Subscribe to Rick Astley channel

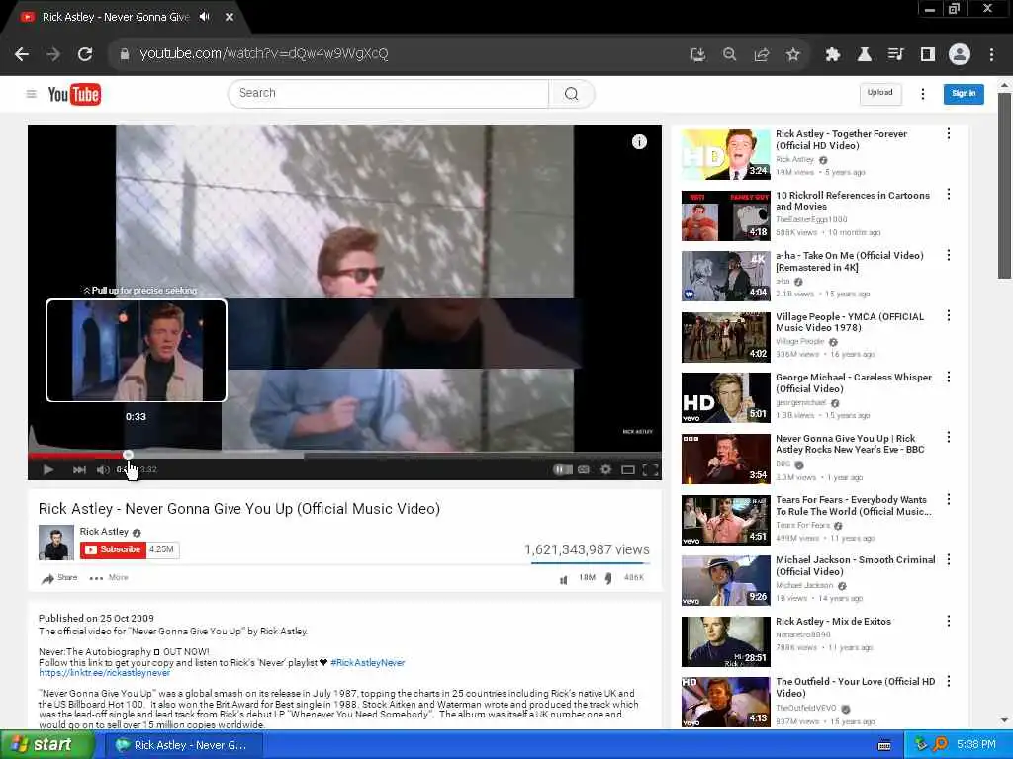113,549
